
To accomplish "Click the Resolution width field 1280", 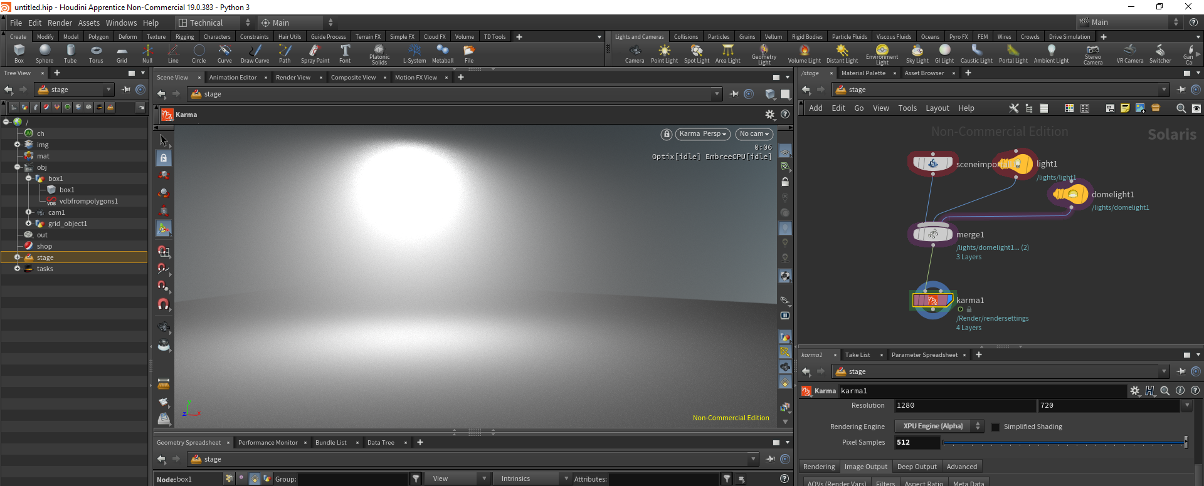I will point(966,406).
